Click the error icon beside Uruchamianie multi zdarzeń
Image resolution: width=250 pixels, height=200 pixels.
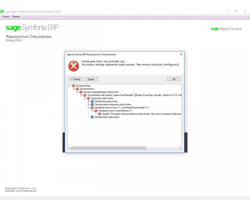click(x=85, y=95)
